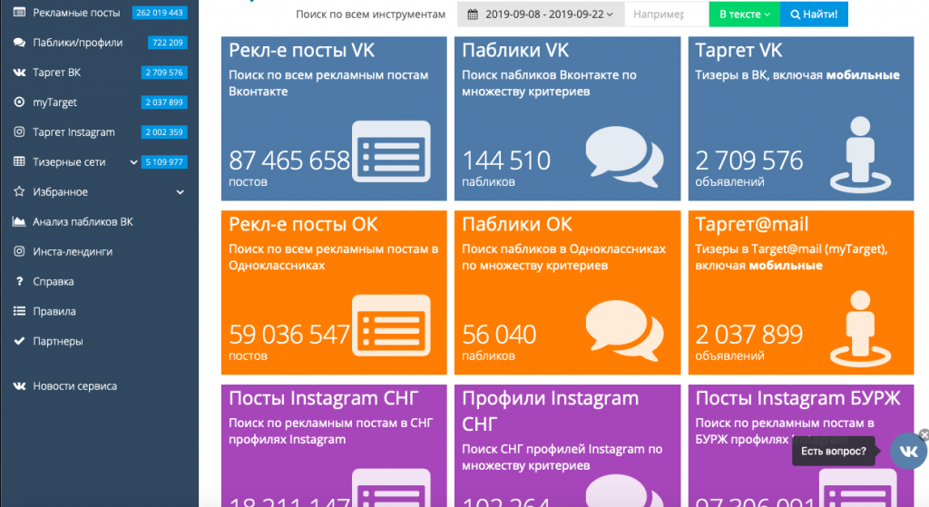Click the chart icon for Анализ пабликов ВК
Viewport: 929px width, 507px height.
tap(19, 221)
